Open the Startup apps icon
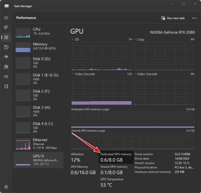This screenshot has width=201, height=193. pyautogui.click(x=6, y=57)
